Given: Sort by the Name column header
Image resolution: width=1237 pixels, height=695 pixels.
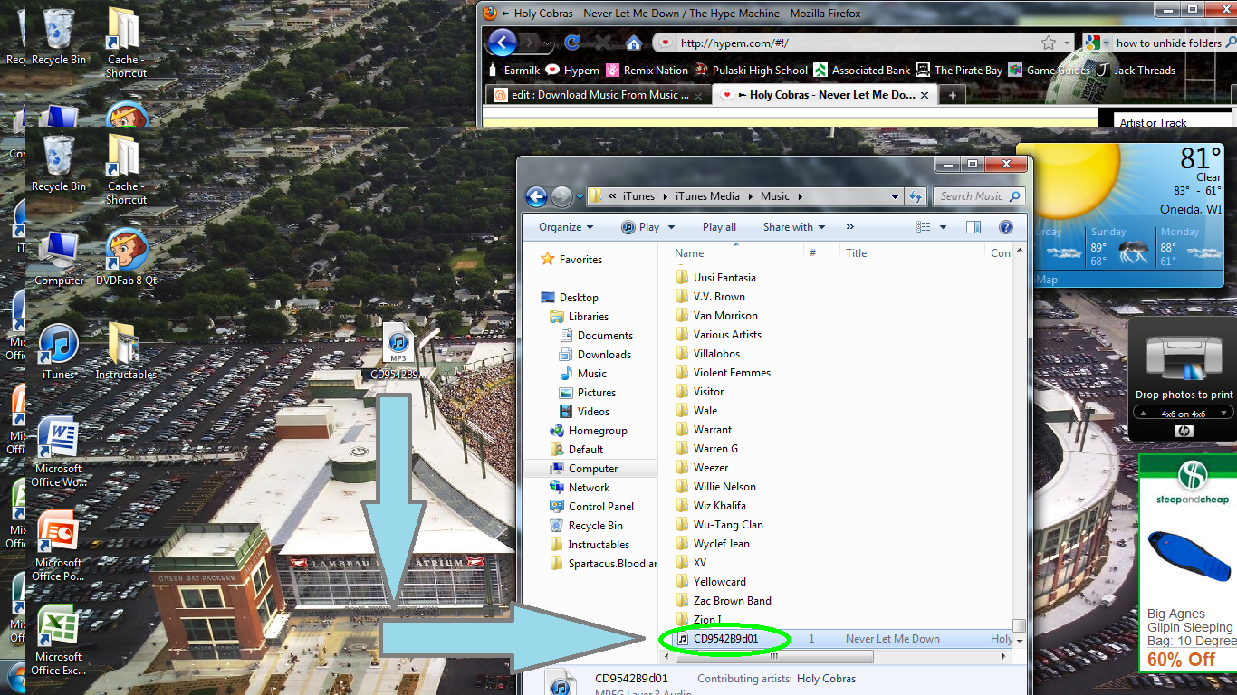Looking at the screenshot, I should [736, 253].
